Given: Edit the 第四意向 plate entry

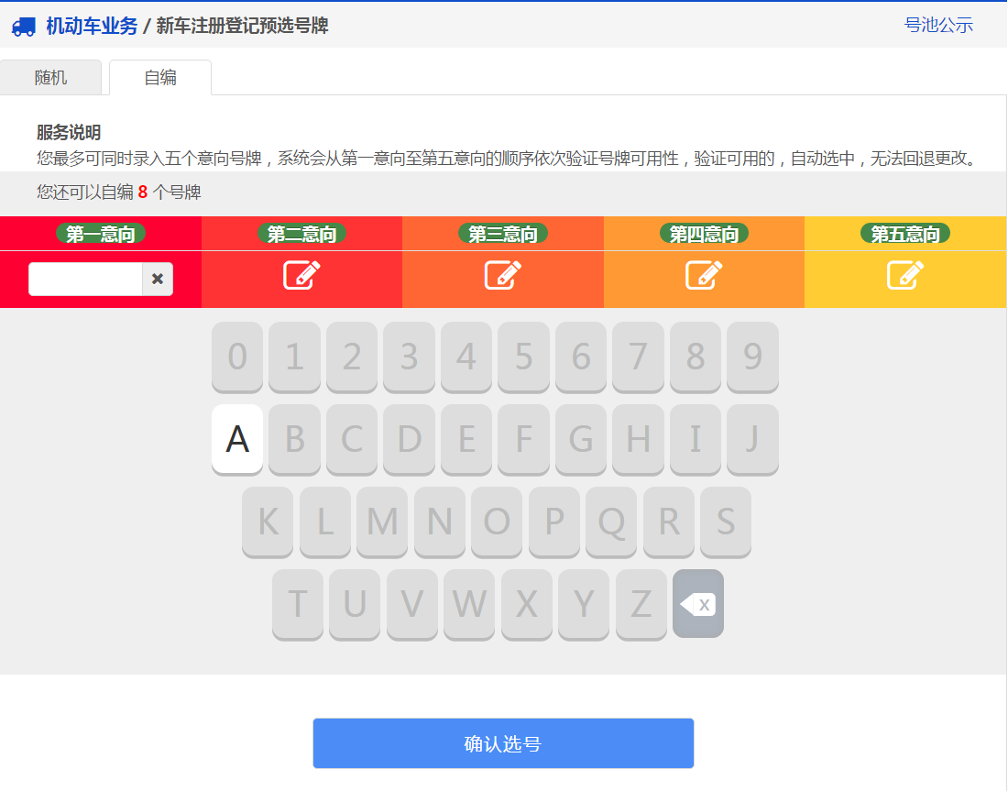Looking at the screenshot, I should click(704, 275).
